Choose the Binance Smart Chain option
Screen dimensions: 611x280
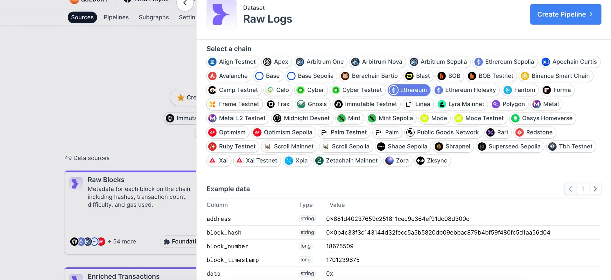556,76
